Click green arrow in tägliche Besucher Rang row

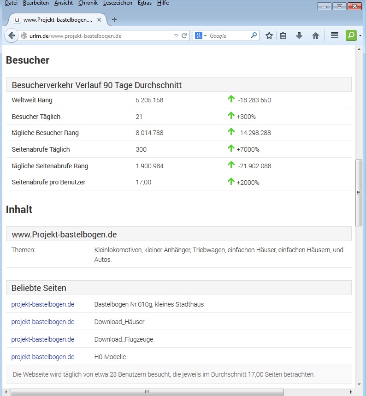(x=231, y=131)
